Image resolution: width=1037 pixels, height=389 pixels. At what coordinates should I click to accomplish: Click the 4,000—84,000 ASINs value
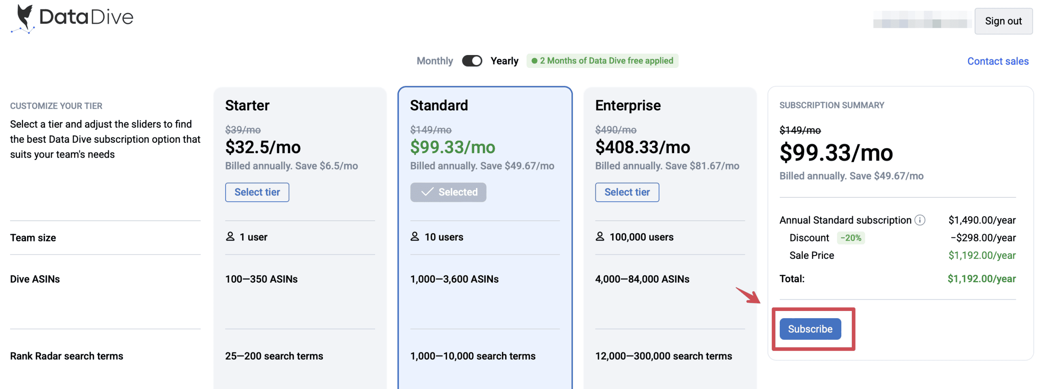(x=642, y=279)
